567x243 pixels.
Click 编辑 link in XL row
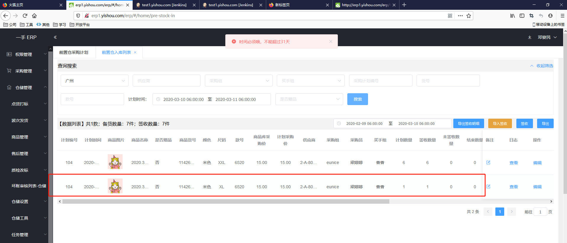(x=537, y=187)
